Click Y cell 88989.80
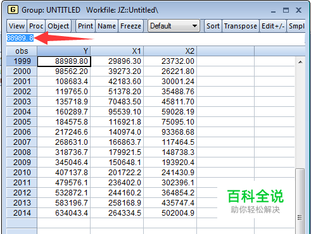The width and height of the screenshot is (311, 234). click(64, 61)
